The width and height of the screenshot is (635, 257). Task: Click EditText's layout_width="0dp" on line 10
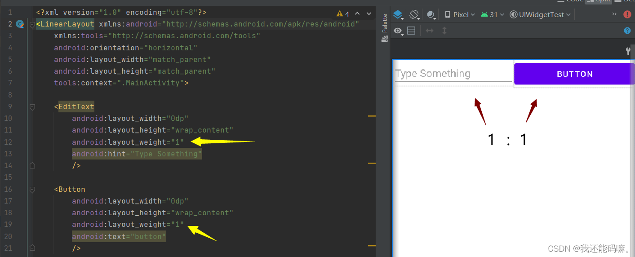130,119
